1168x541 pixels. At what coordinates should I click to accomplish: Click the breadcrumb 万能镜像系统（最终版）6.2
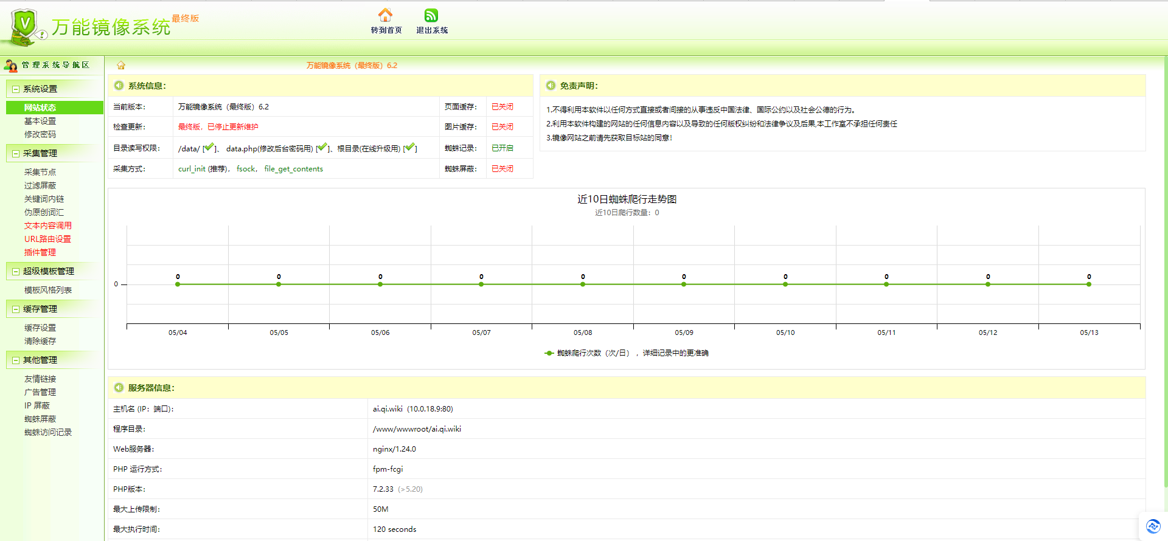352,65
